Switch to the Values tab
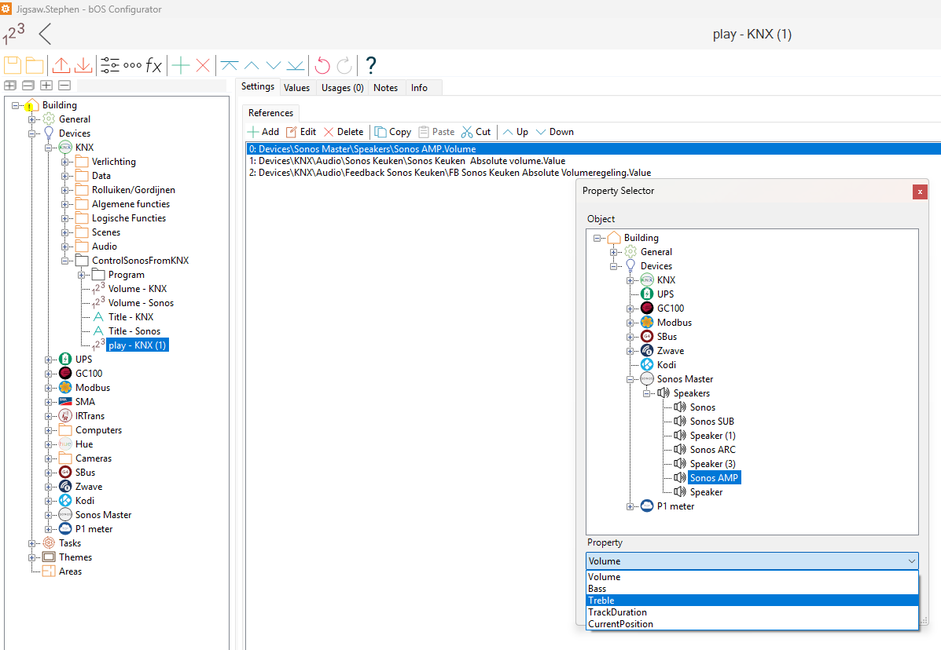This screenshot has height=650, width=941. click(296, 88)
